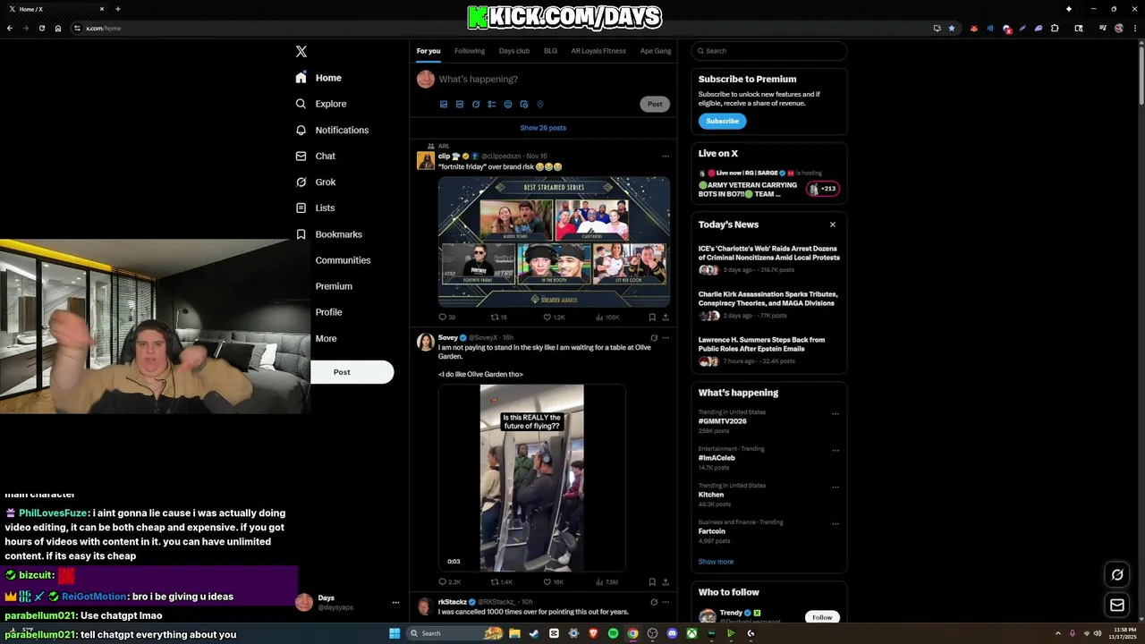Open options for #GMMTV2026 trend

pos(835,414)
